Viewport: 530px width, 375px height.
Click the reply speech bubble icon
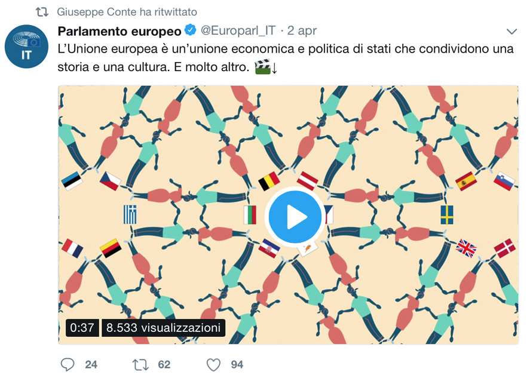pos(69,364)
